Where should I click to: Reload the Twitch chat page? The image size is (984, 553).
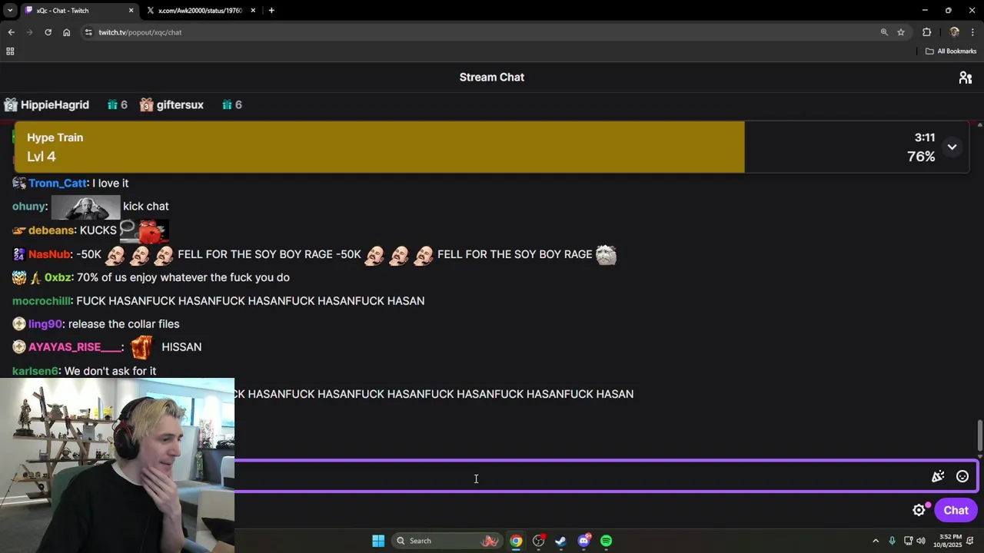(x=48, y=32)
